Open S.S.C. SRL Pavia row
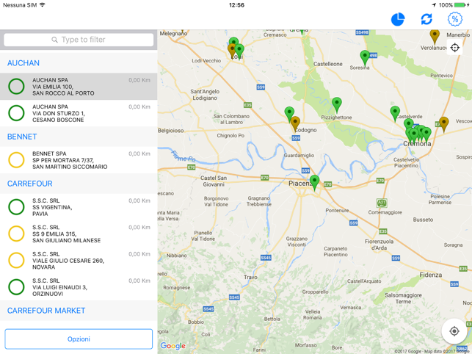This screenshot has height=354, width=472. click(79, 207)
